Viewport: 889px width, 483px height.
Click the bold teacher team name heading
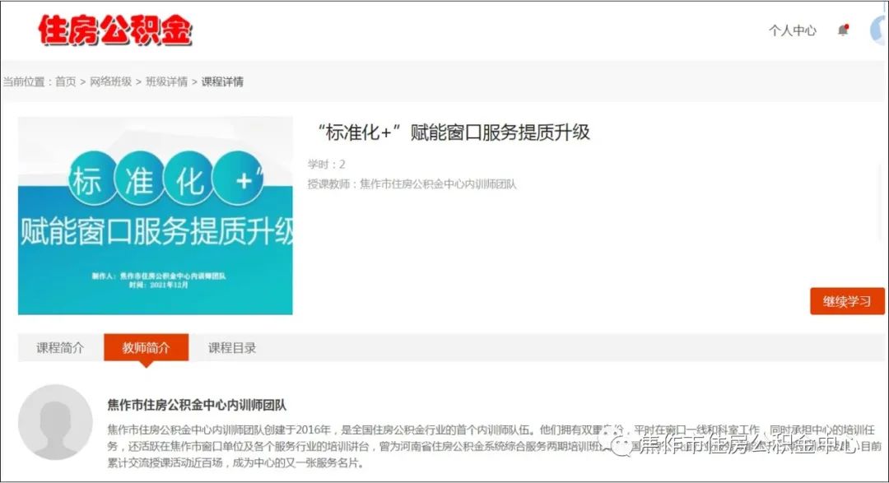(x=197, y=405)
